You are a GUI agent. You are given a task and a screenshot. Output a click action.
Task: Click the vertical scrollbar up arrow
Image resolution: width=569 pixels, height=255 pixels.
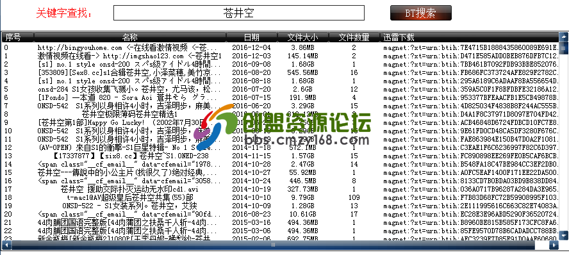pos(564,37)
